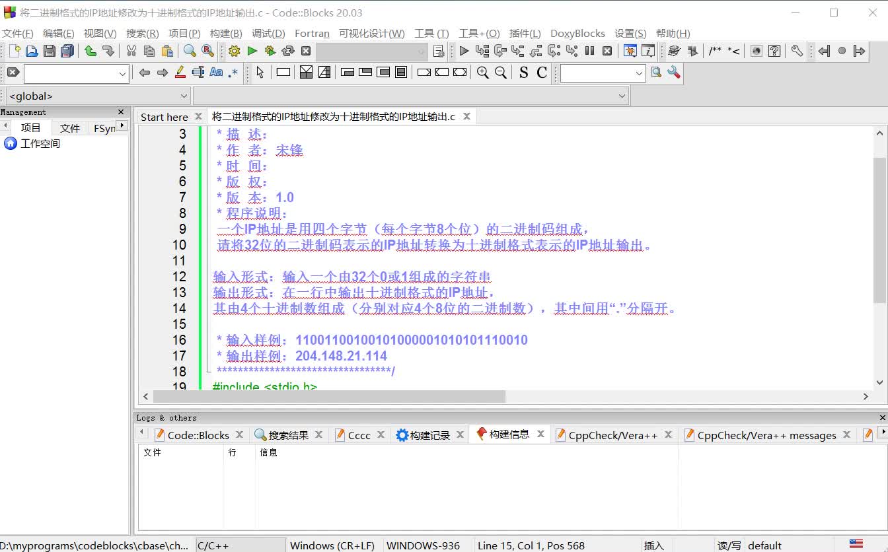Build the project with gear icon
Viewport: 888px width, 552px height.
click(235, 51)
